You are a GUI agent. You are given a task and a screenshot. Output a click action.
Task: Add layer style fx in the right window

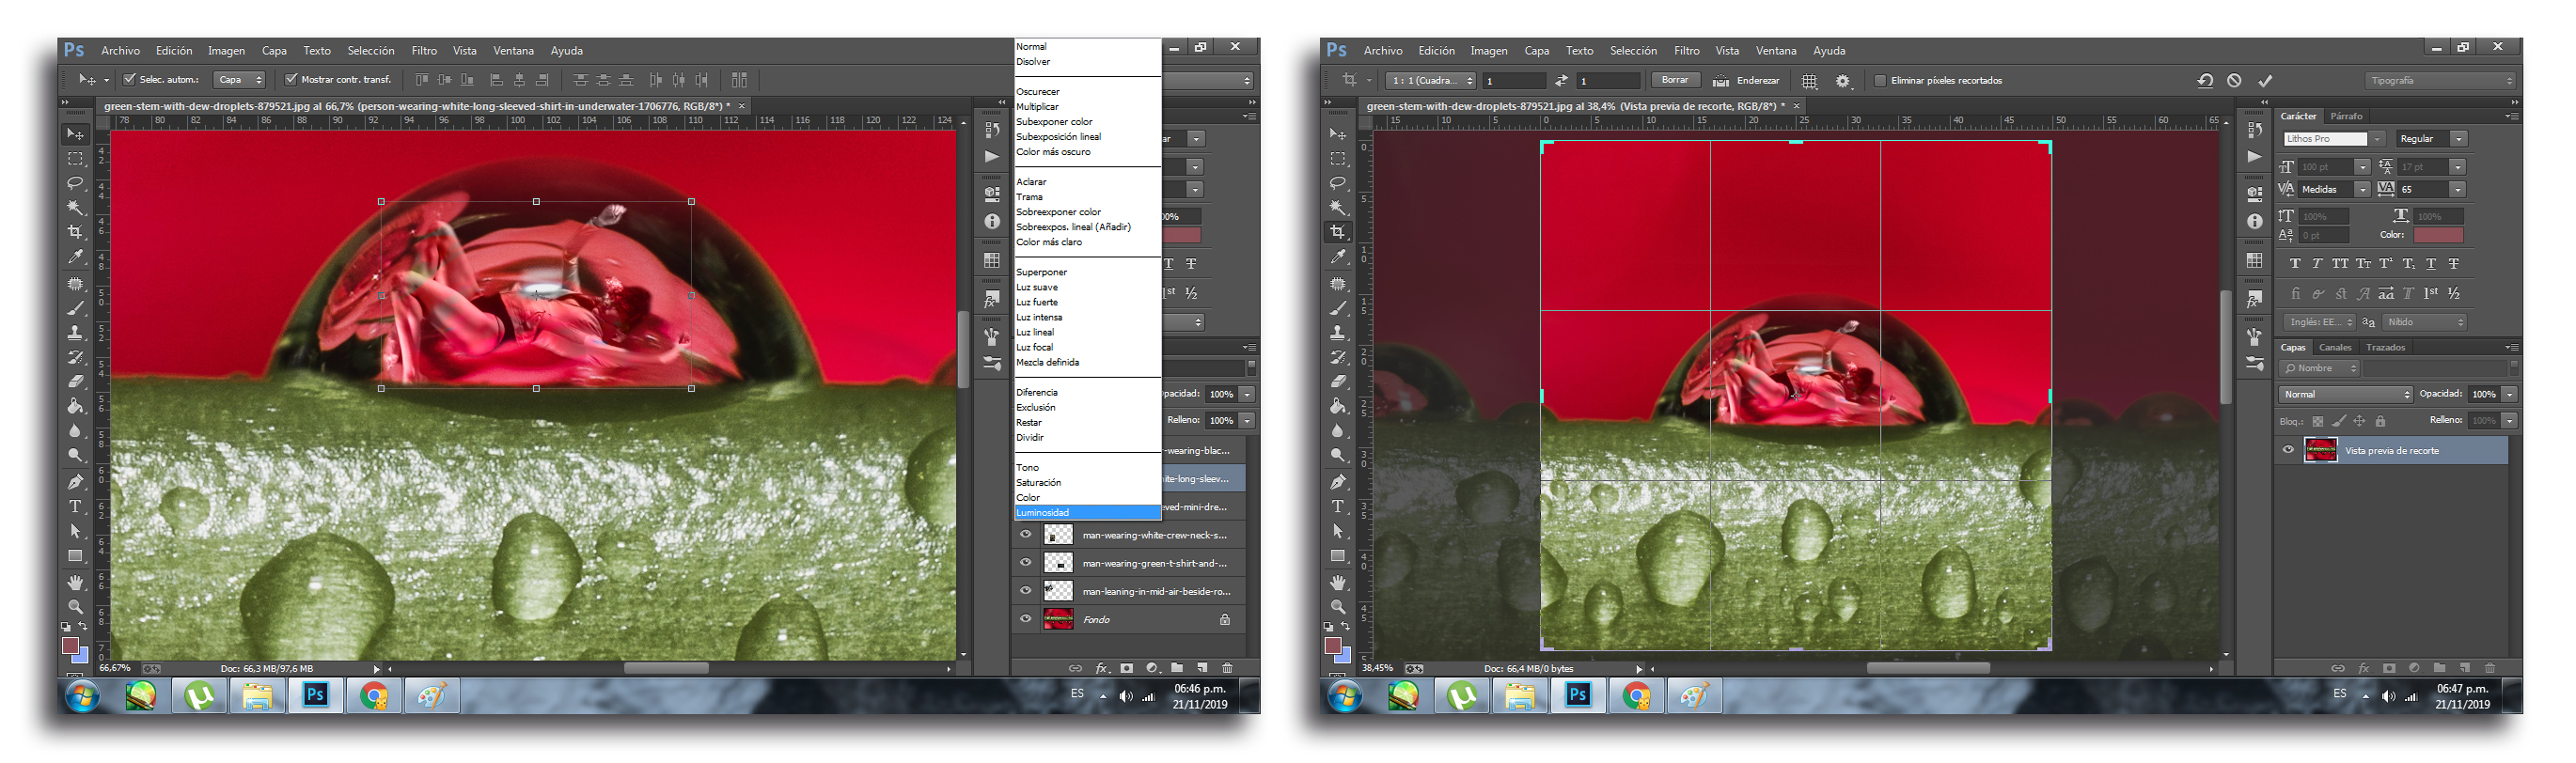(2364, 668)
